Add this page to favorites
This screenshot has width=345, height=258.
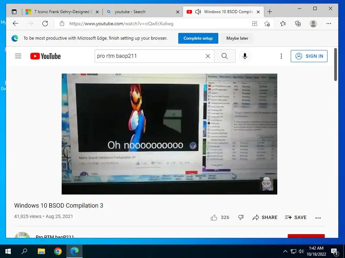(267, 24)
